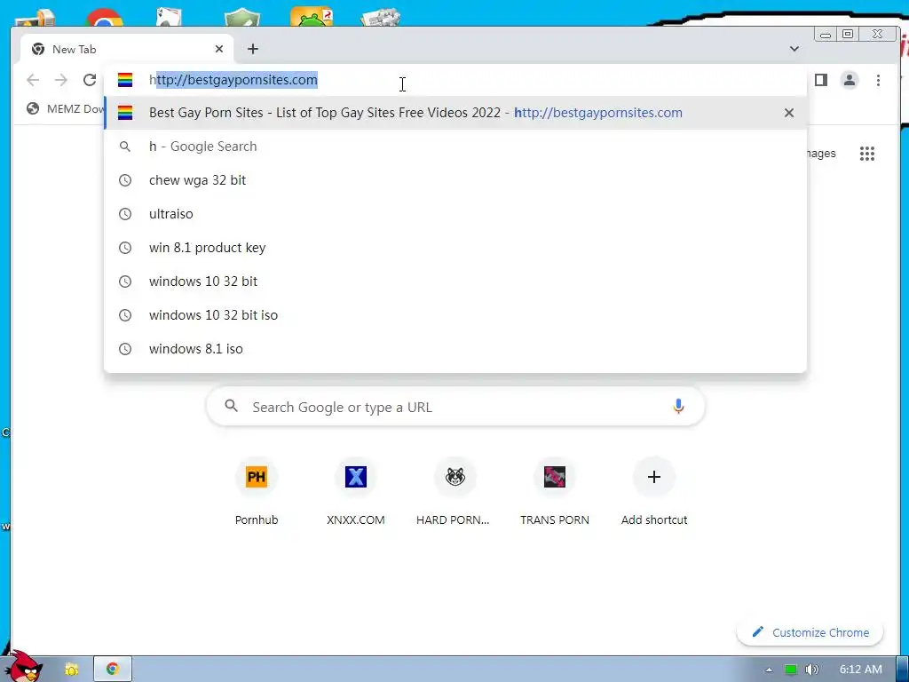The image size is (909, 682).
Task: Open the MEMZ bookmark in bookmarks bar
Action: [x=66, y=108]
